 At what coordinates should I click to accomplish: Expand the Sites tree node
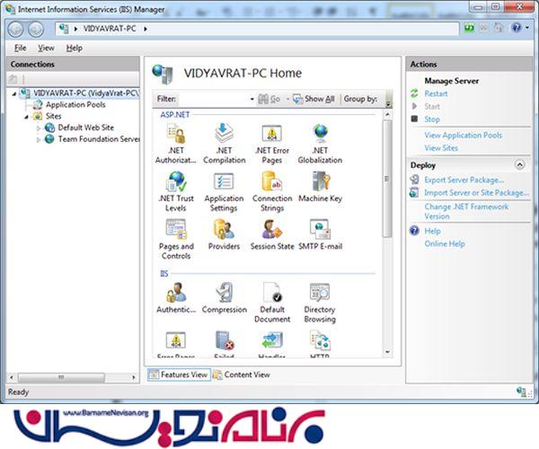tap(26, 116)
